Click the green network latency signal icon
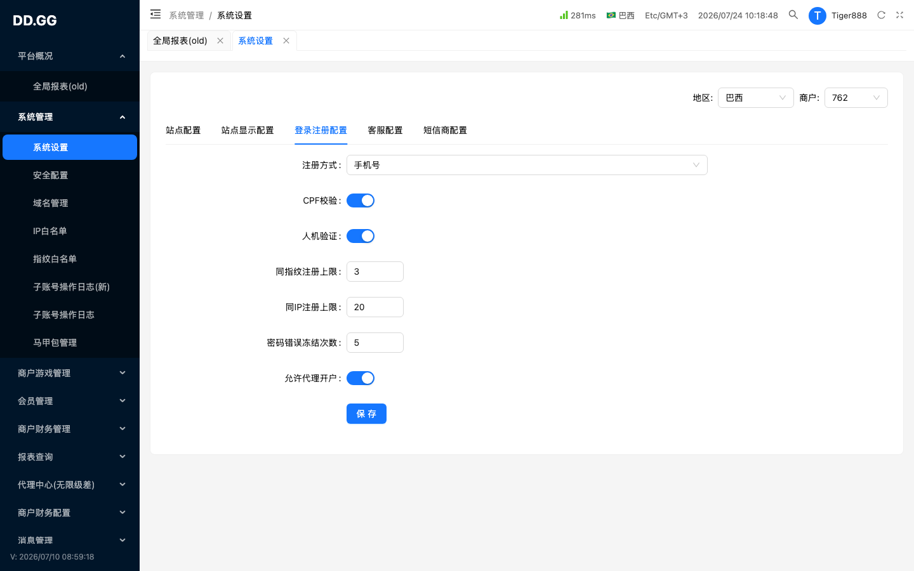 coord(564,15)
